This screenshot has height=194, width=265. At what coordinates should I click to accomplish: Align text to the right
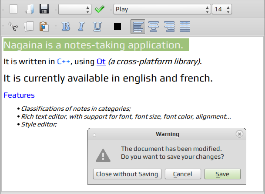point(169,27)
